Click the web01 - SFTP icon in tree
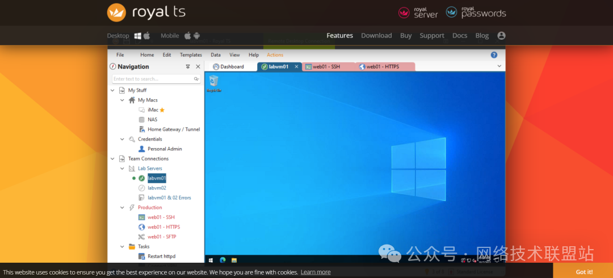Viewport: 613px width, 278px height. [141, 237]
